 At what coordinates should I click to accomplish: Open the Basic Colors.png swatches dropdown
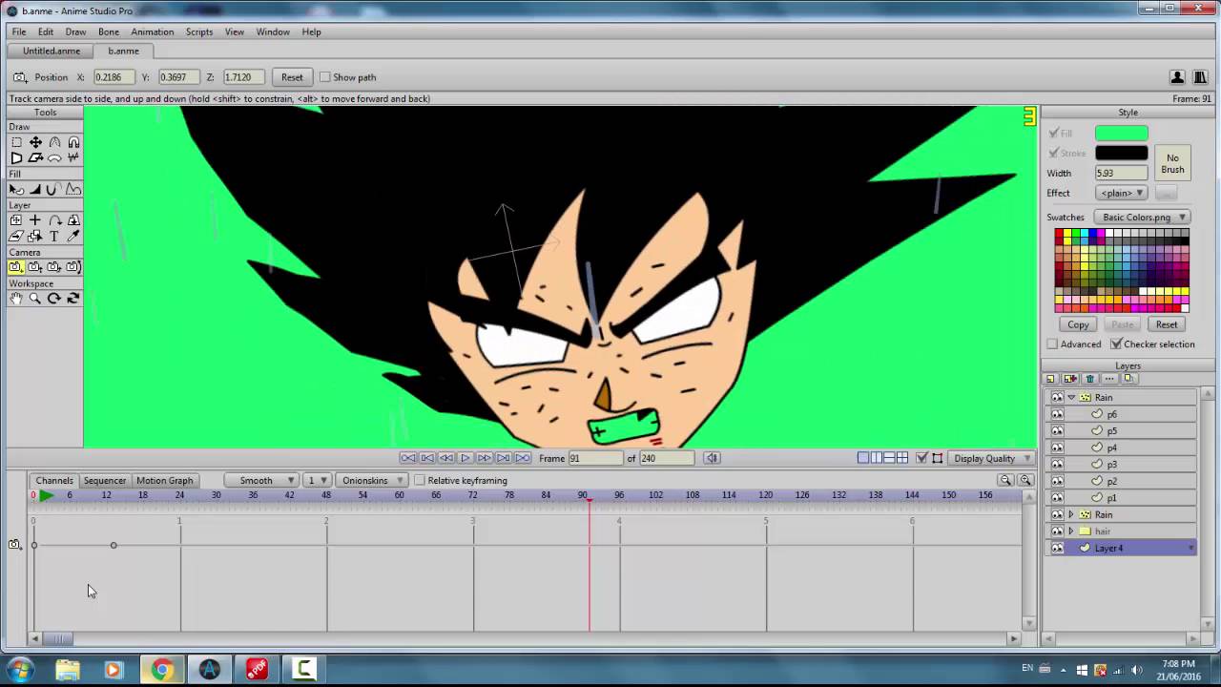[1142, 217]
